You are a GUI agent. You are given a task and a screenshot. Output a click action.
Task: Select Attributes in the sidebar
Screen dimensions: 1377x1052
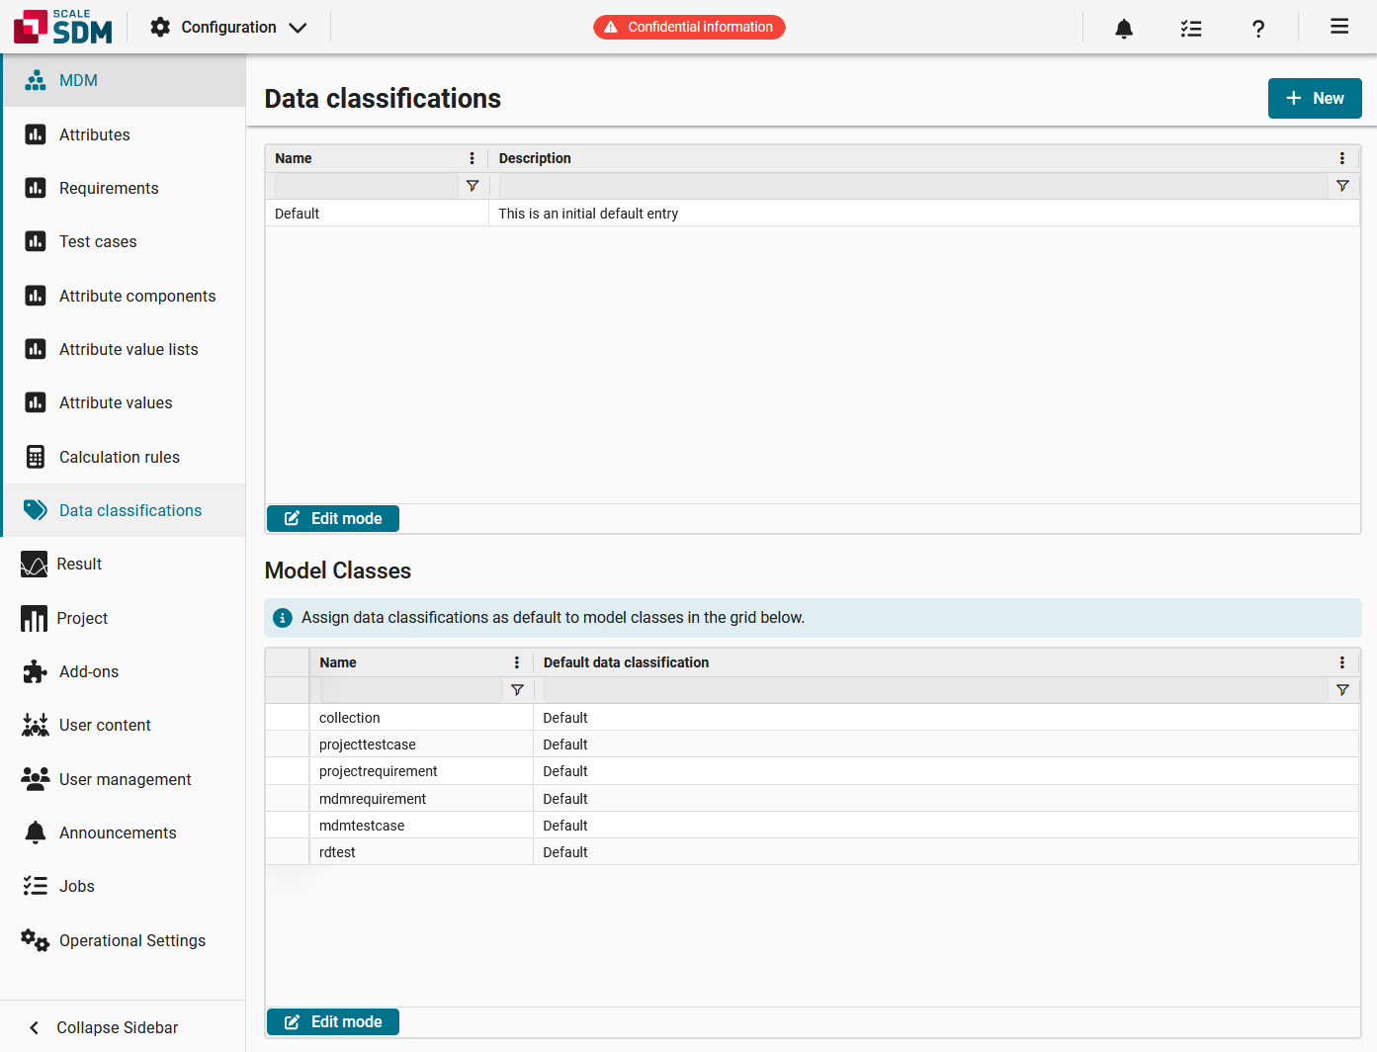[x=124, y=134]
